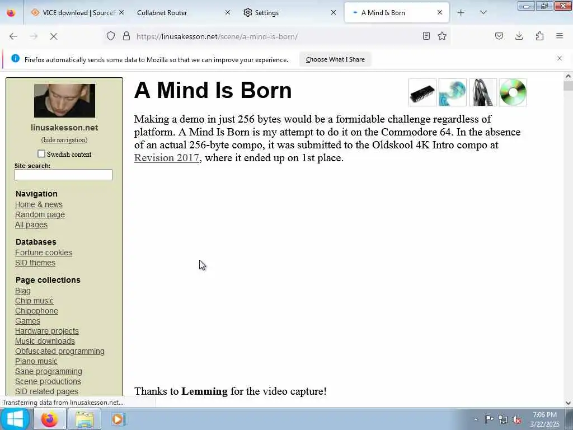Open the list all tabs dropdown
This screenshot has height=430, width=573.
(483, 13)
